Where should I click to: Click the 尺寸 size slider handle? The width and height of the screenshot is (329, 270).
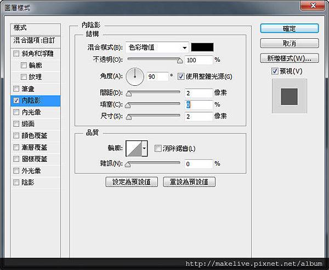pos(129,117)
